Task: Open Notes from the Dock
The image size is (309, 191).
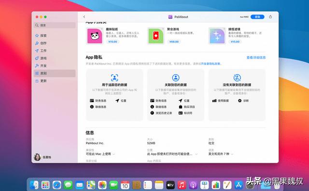Action: (x=159, y=185)
